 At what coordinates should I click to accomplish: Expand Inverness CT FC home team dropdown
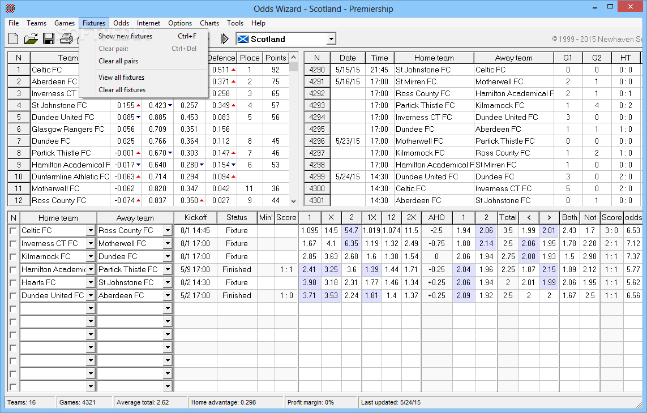pos(91,244)
